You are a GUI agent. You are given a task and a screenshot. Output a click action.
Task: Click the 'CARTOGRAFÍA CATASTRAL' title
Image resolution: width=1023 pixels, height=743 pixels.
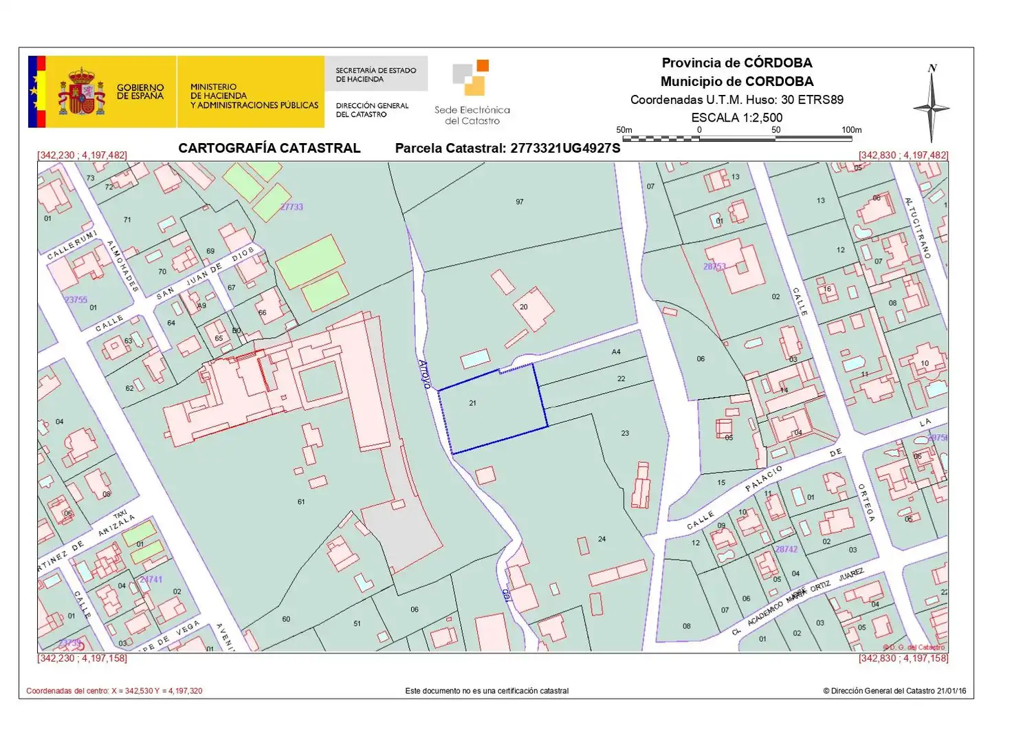click(269, 148)
